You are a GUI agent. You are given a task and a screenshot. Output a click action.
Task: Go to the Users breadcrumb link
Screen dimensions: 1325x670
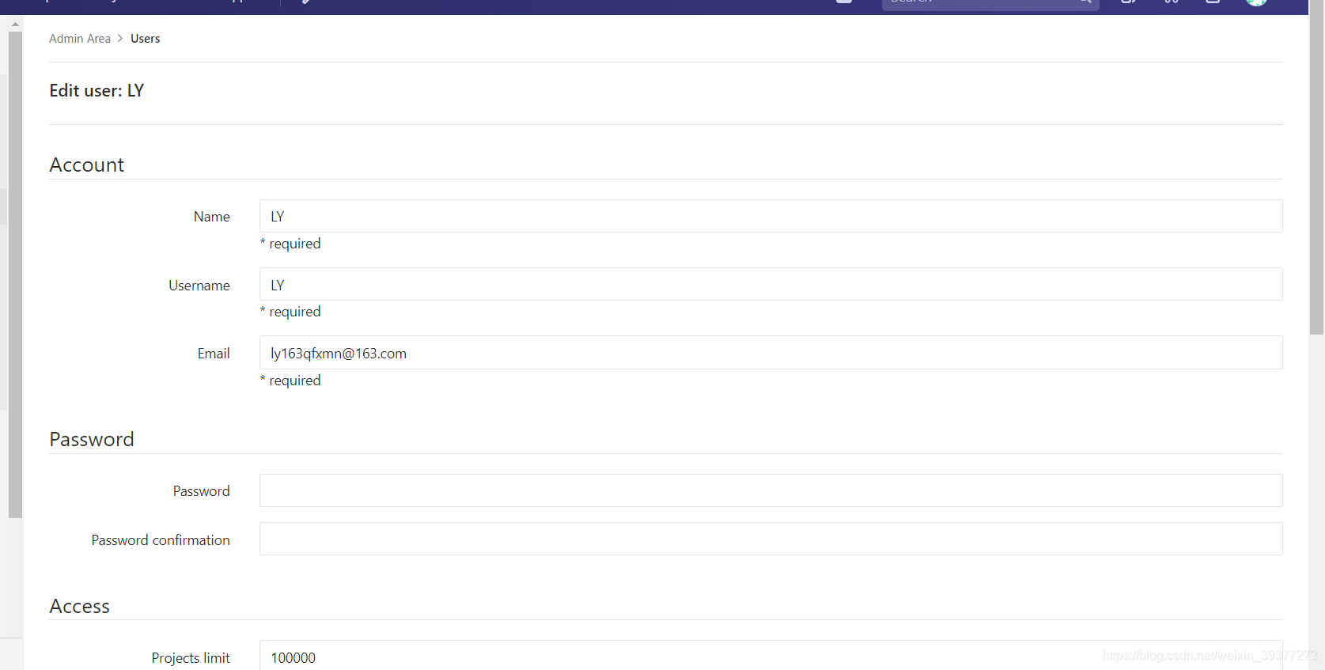(x=145, y=39)
